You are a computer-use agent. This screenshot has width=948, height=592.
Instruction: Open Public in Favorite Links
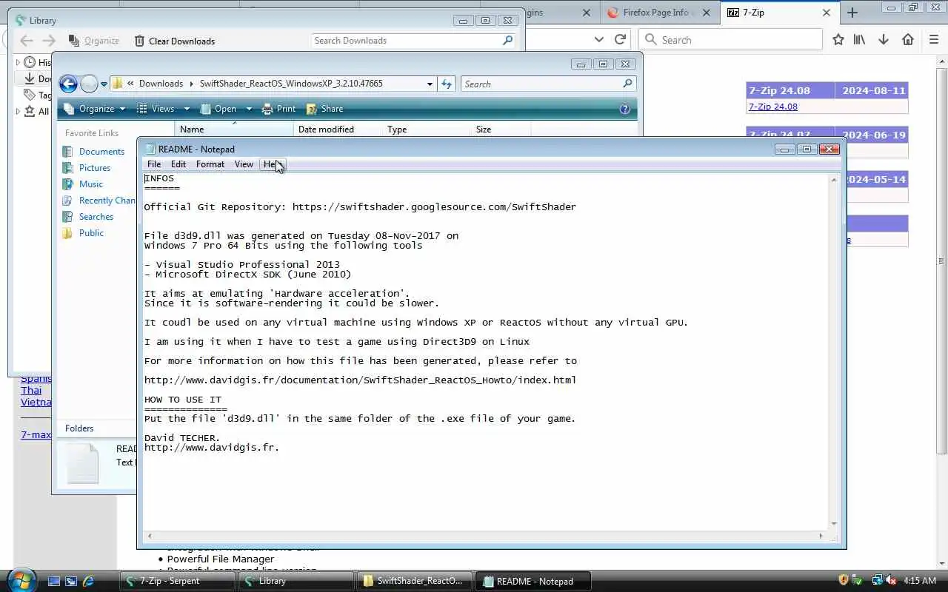pos(83,233)
